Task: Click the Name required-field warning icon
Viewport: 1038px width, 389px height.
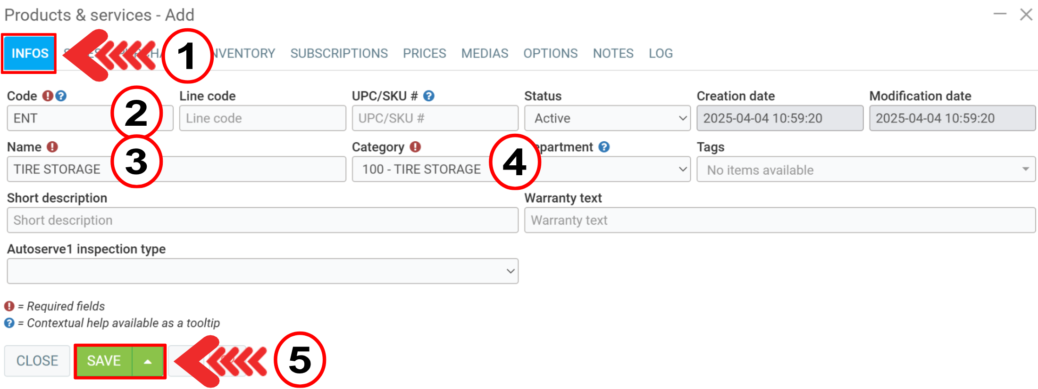Action: 52,147
